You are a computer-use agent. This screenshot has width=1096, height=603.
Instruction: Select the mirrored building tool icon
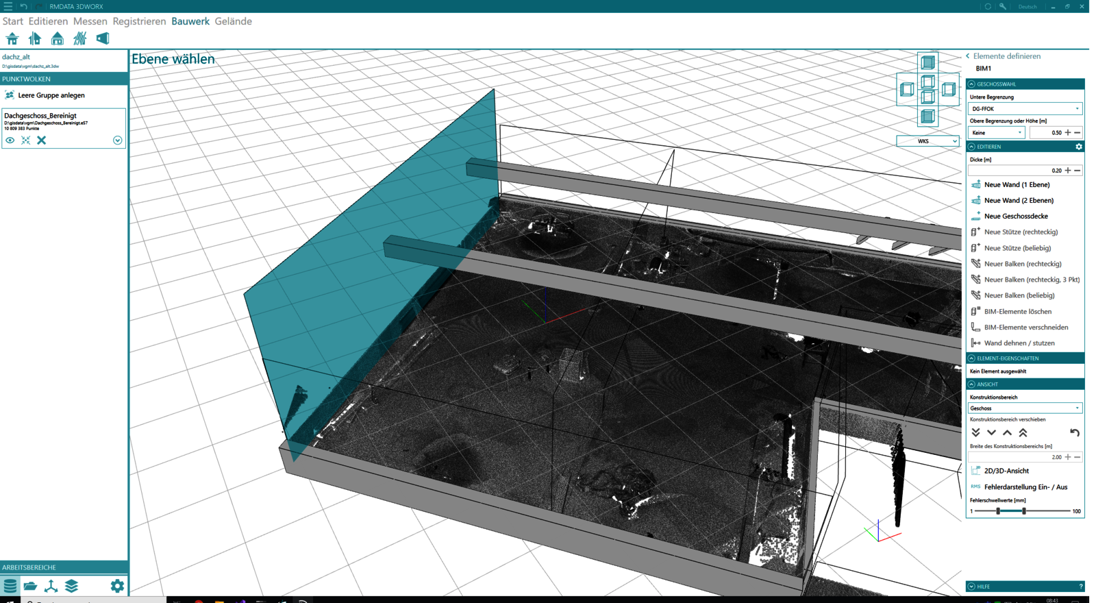click(x=35, y=38)
